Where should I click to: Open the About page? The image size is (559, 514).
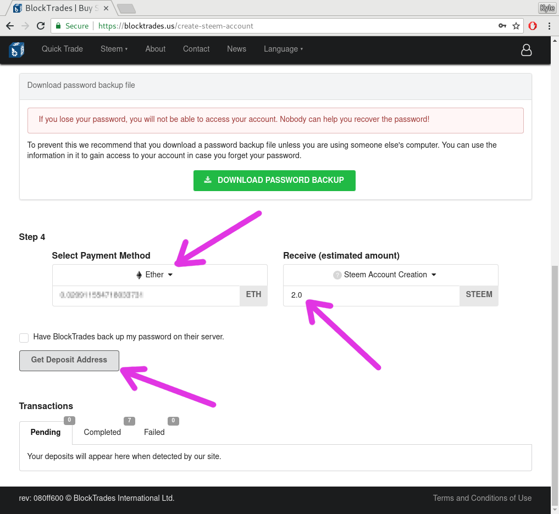point(155,49)
